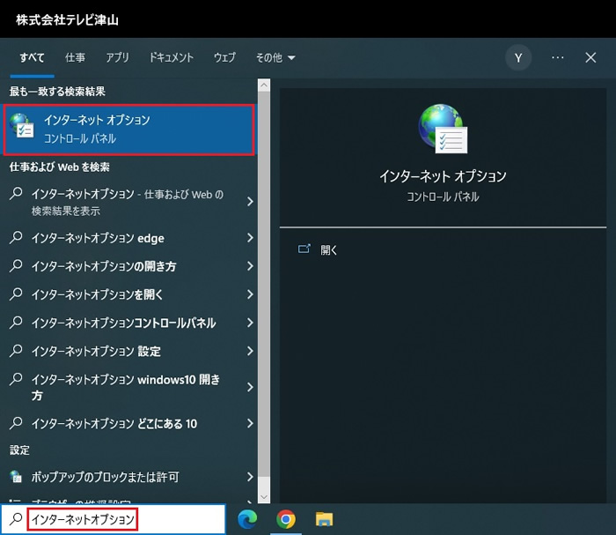The height and width of the screenshot is (535, 616).
Task: Switch to the ウェブ tab
Action: click(224, 58)
